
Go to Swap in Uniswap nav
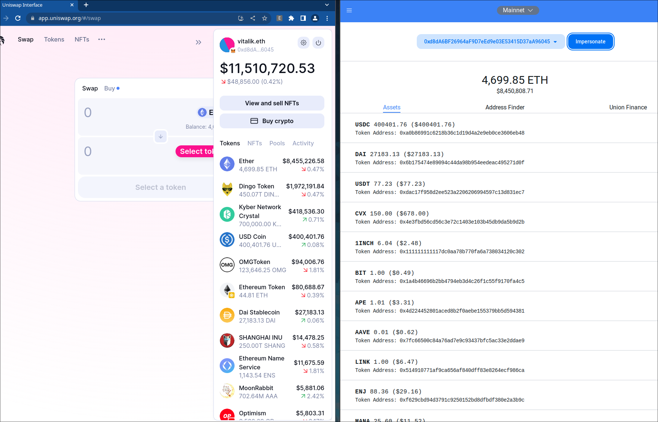point(26,39)
